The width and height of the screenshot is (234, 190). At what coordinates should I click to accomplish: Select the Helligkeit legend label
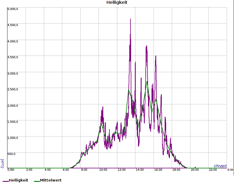click(18, 180)
